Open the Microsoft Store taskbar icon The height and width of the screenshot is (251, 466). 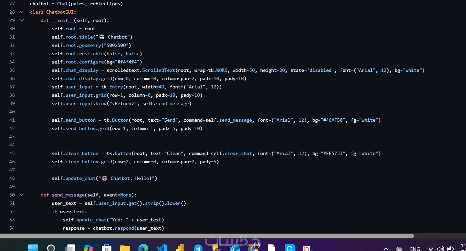pos(106,248)
